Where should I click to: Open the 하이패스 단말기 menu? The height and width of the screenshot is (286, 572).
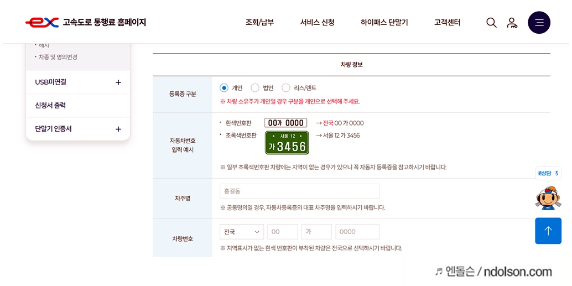point(384,23)
